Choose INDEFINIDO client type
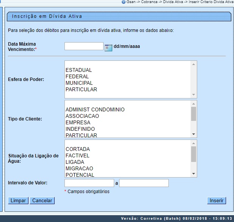 click(x=127, y=129)
